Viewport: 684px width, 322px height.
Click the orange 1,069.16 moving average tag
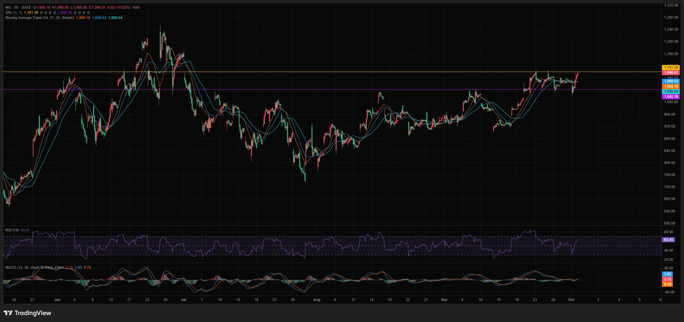click(670, 86)
